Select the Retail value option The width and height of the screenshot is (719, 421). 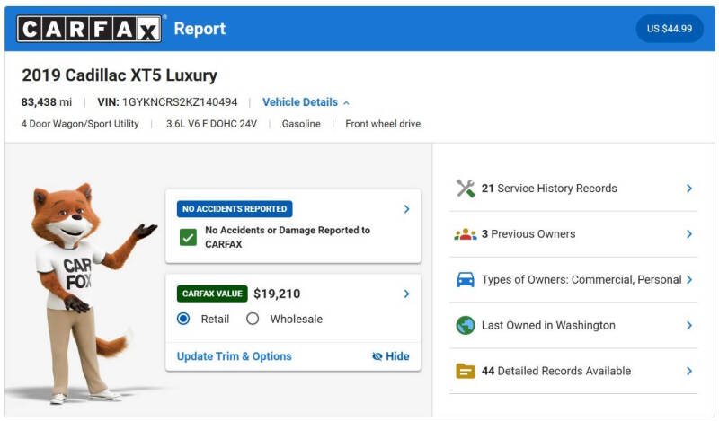pyautogui.click(x=183, y=319)
